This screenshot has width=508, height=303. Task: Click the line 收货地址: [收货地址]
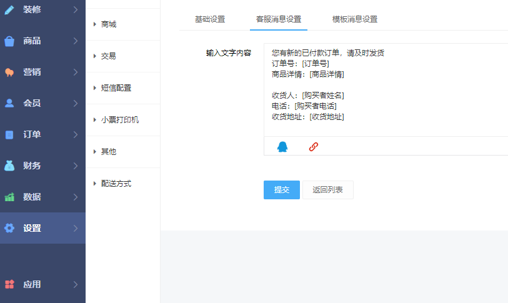click(308, 117)
